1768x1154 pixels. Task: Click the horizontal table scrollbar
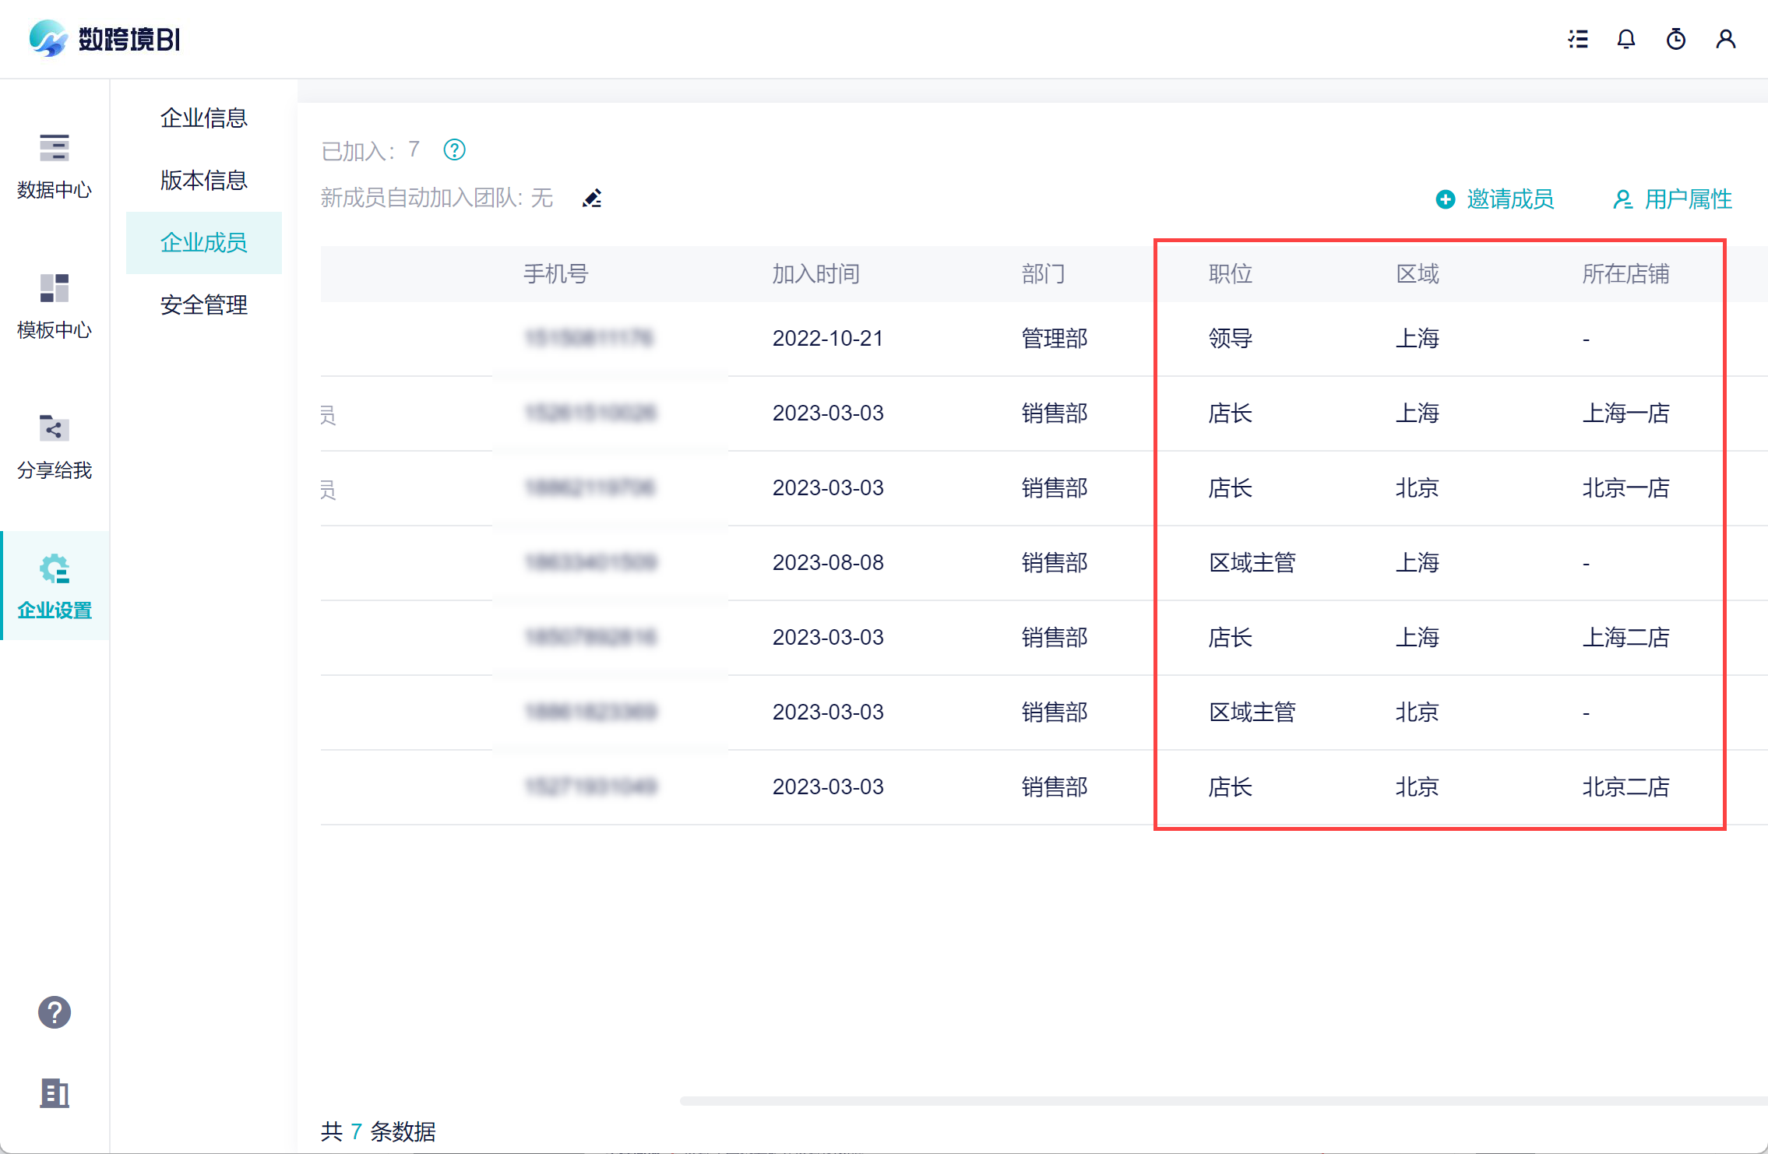(x=1223, y=1100)
